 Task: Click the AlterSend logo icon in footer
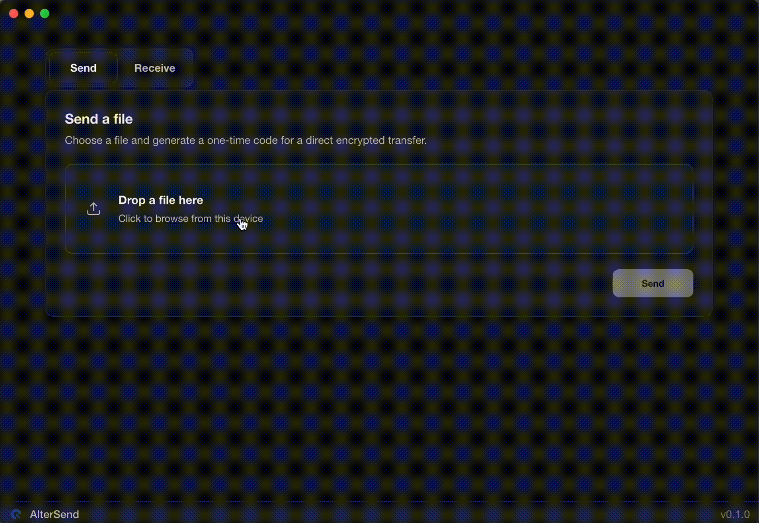(16, 514)
